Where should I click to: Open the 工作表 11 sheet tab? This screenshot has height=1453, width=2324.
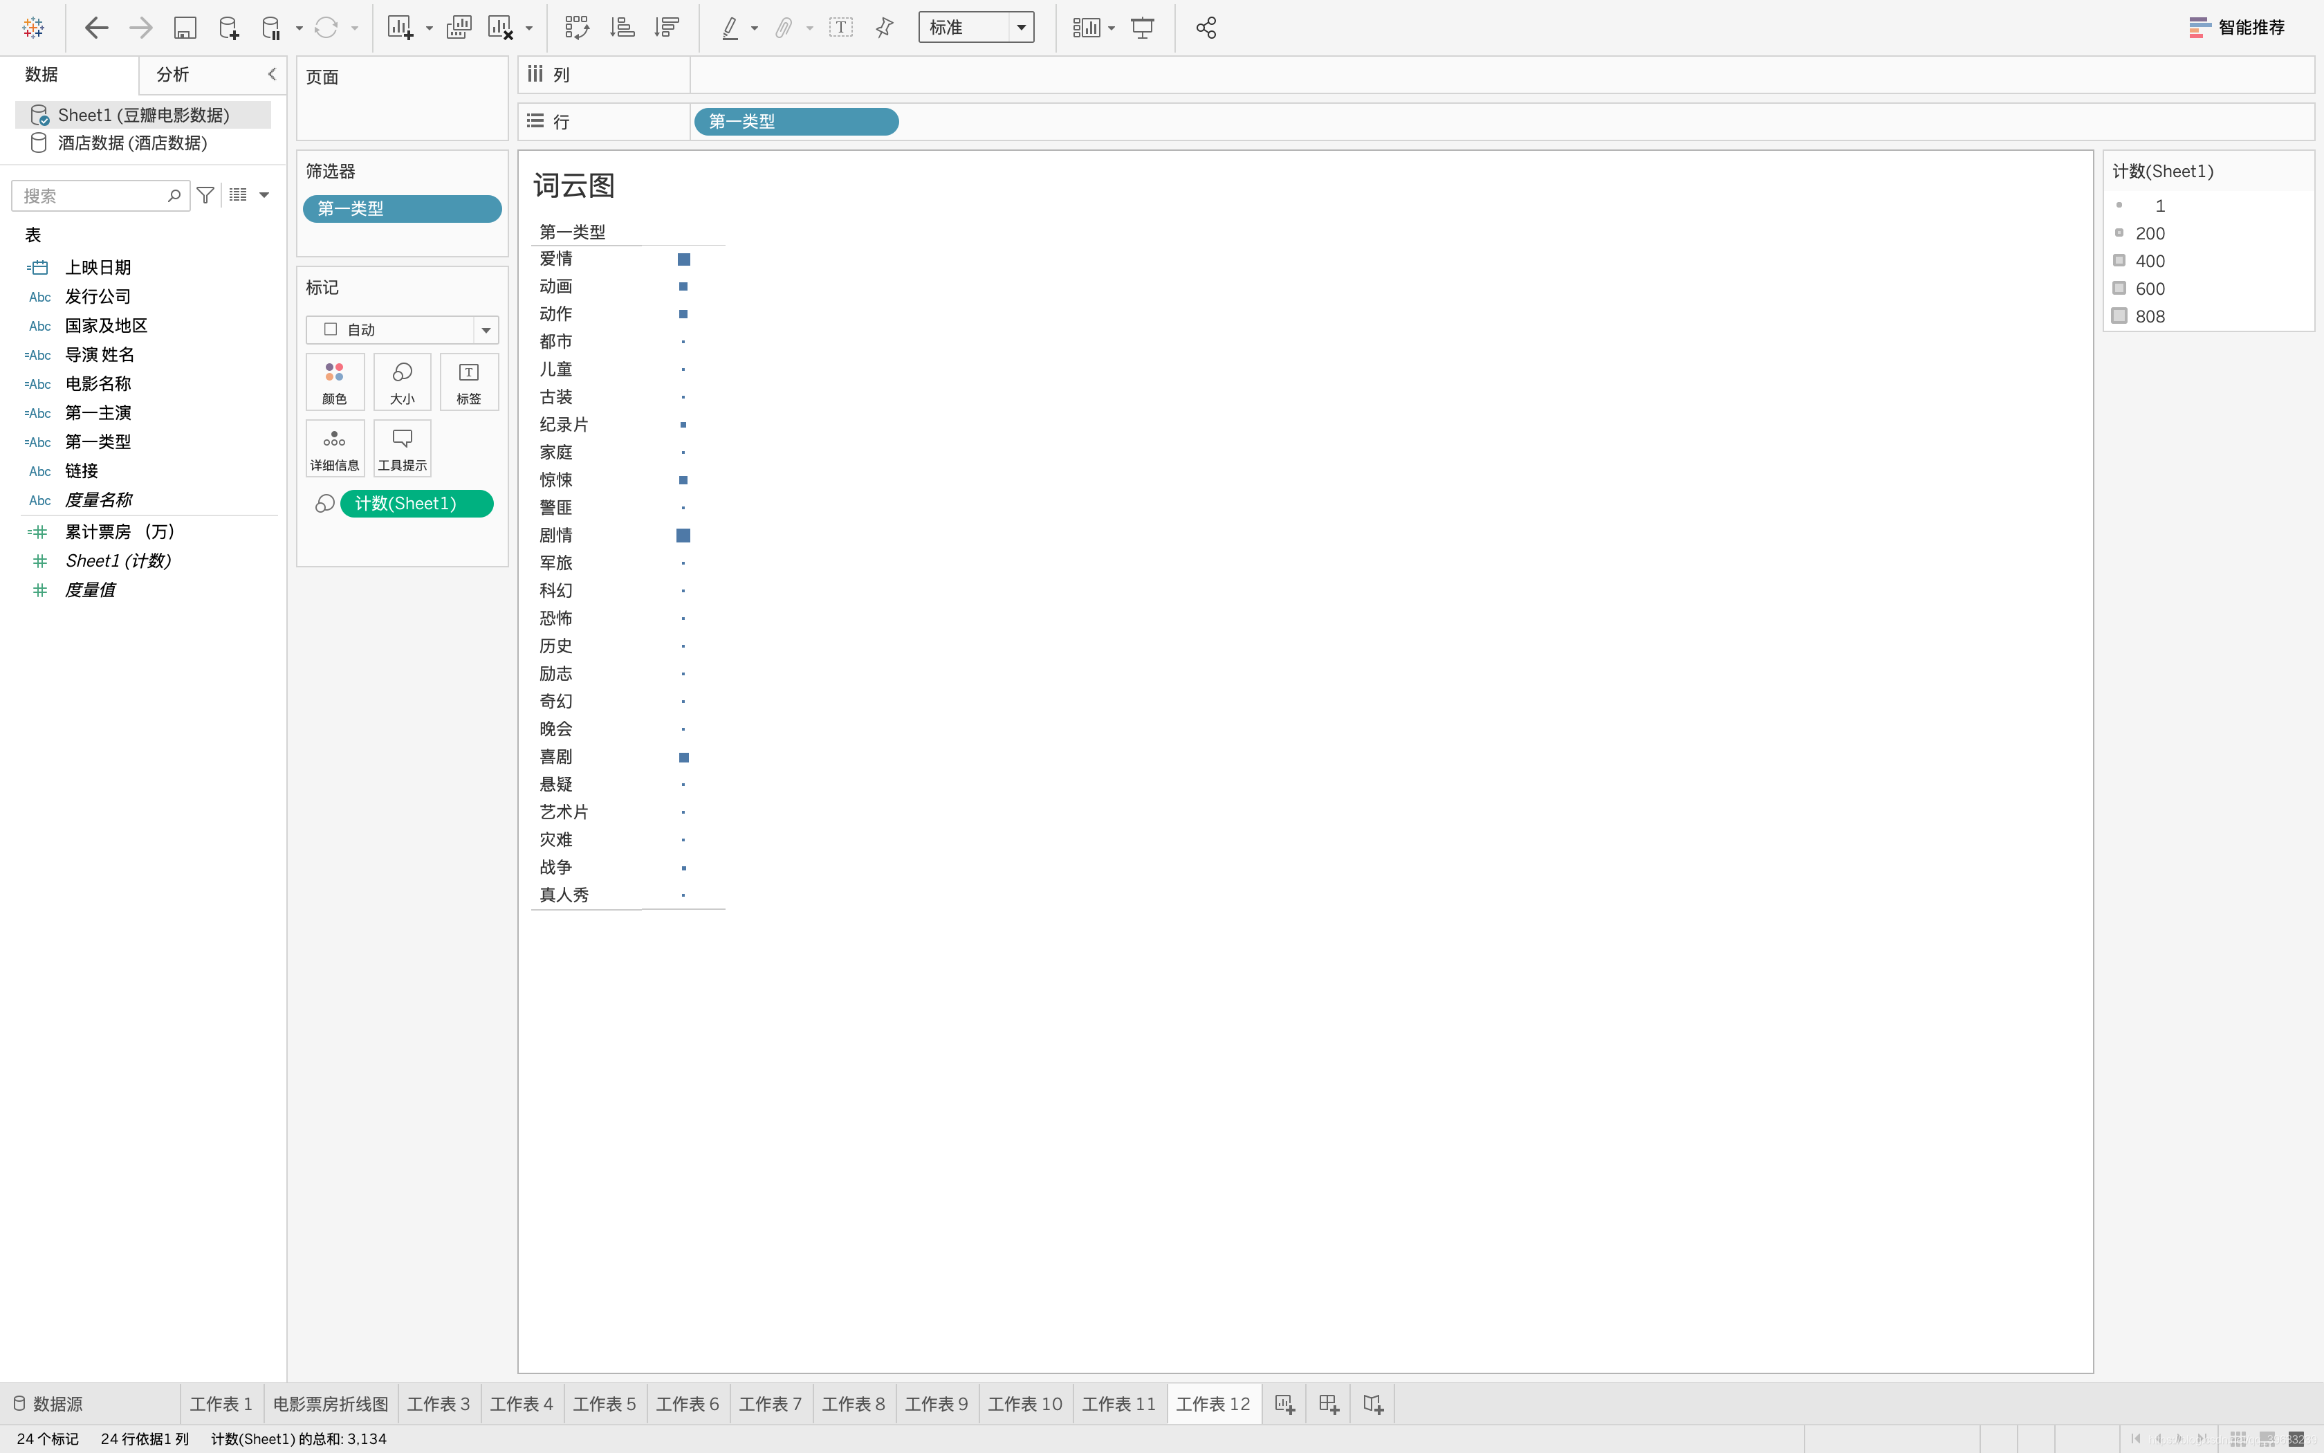pos(1118,1404)
